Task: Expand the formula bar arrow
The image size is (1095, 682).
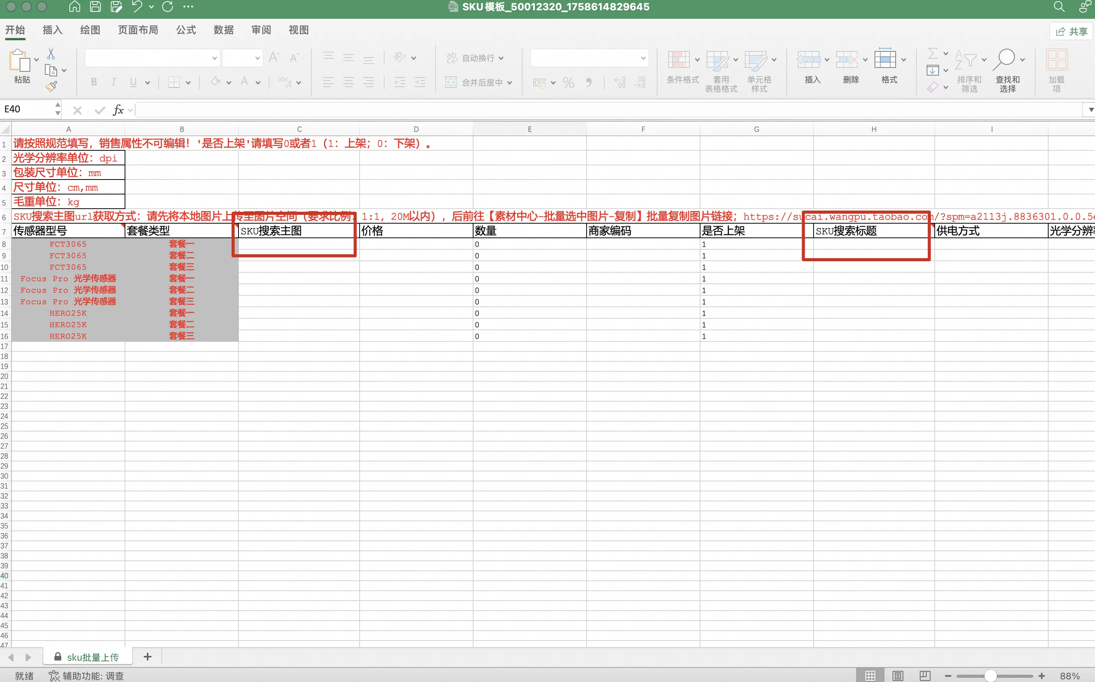Action: tap(1090, 110)
